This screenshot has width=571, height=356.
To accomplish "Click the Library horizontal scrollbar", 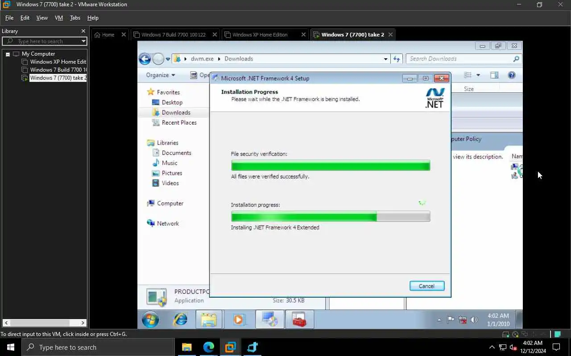I will (x=45, y=323).
